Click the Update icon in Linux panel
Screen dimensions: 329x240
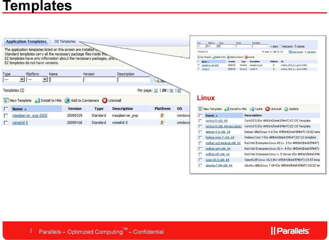(x=286, y=109)
